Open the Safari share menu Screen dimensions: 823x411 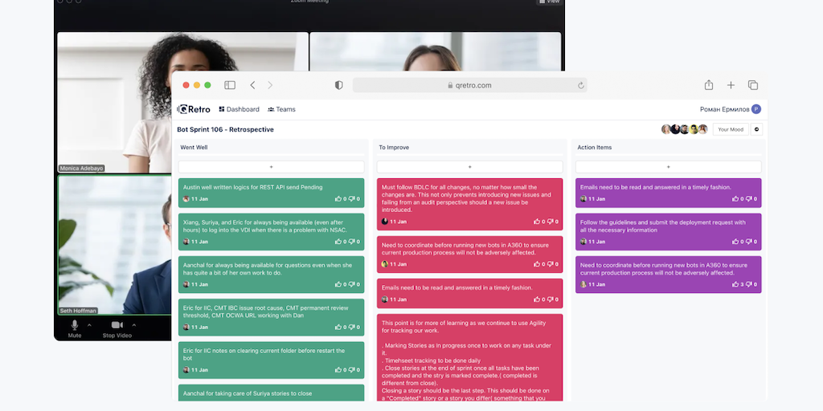pos(709,85)
